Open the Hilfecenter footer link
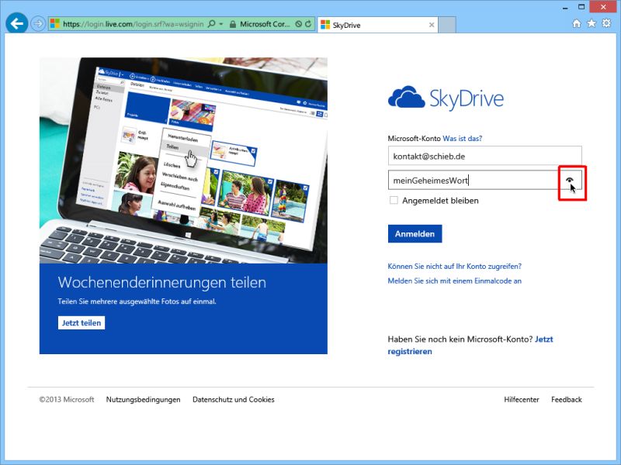Screen dimensions: 621x465 pos(521,399)
